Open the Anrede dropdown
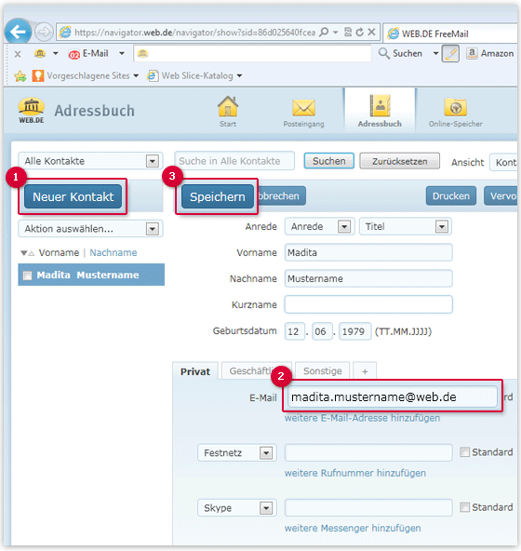 tap(320, 227)
